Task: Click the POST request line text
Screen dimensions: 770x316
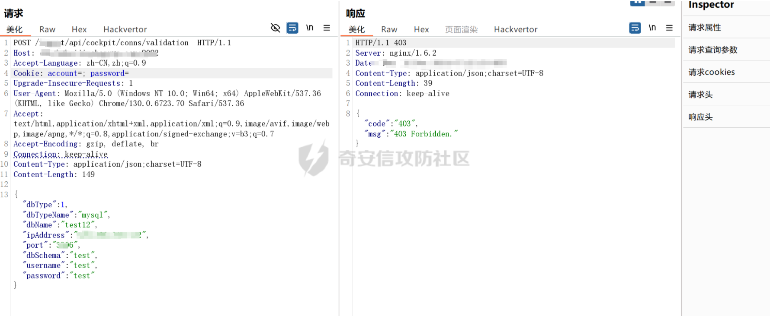Action: [122, 43]
